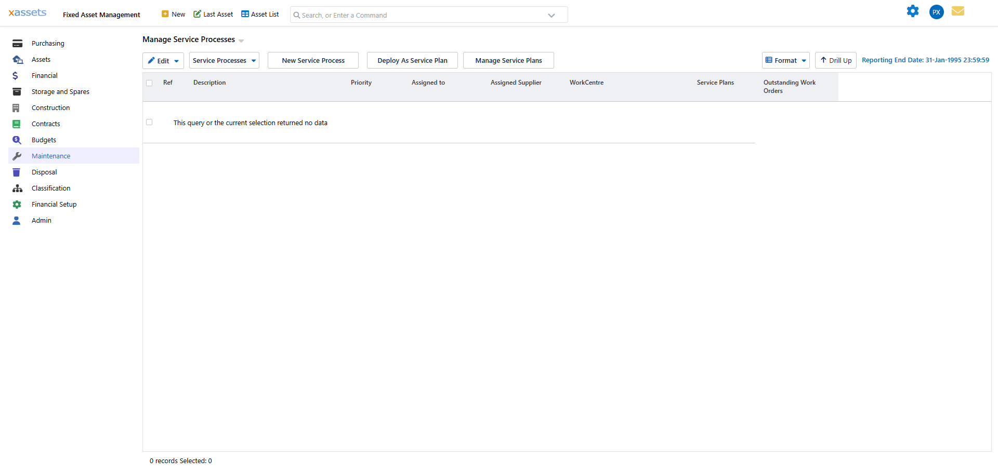Switch to the Admin section
This screenshot has width=998, height=473.
(41, 220)
